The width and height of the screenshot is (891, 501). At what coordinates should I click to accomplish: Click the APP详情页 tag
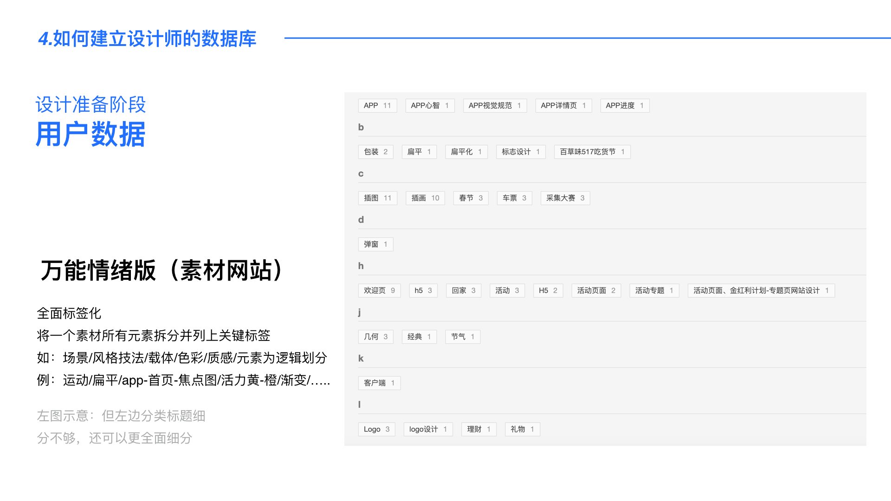click(563, 106)
